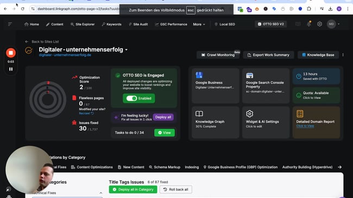Screen dimensions: 353x198
Task: Open Site Explorer
Action: click(x=83, y=24)
